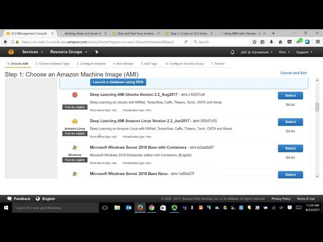Open the touch keyboard tray icon
The width and height of the screenshot is (323, 242).
pos(298,208)
